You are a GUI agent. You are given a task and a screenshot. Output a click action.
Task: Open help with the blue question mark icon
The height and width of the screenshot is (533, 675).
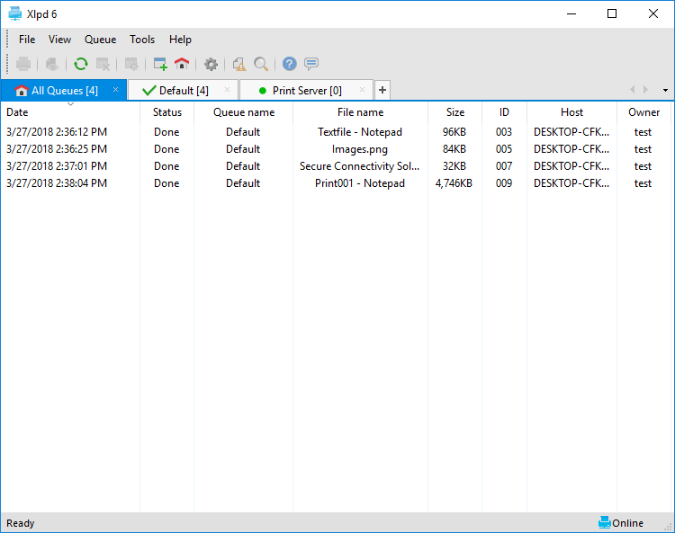click(289, 64)
